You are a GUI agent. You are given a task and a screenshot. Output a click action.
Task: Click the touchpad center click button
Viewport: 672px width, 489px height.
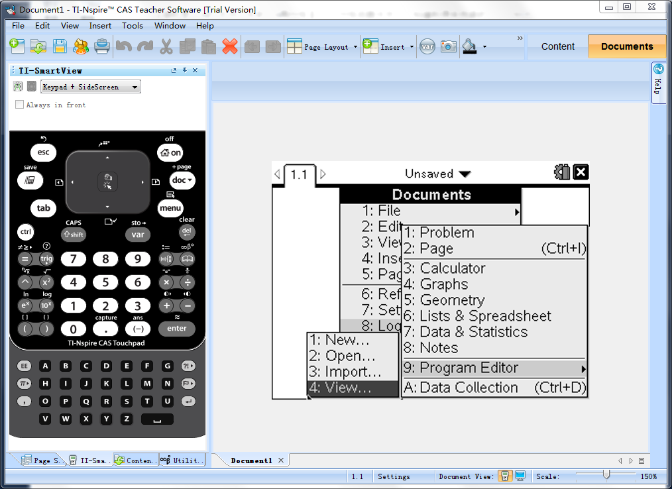point(107,182)
